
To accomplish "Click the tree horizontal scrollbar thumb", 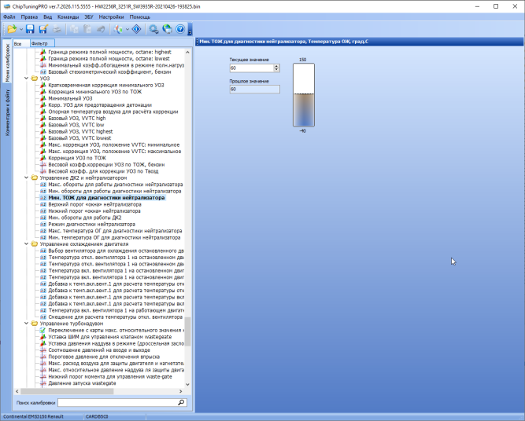I will tap(67, 391).
